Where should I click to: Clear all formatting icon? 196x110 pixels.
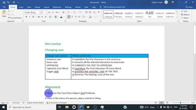point(63,12)
